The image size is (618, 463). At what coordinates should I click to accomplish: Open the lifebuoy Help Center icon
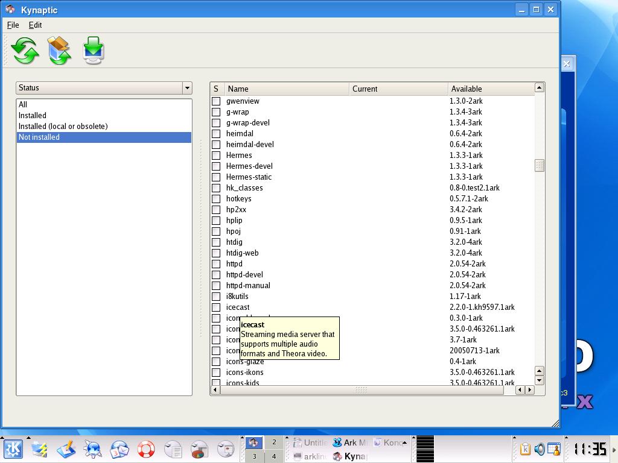pos(146,449)
